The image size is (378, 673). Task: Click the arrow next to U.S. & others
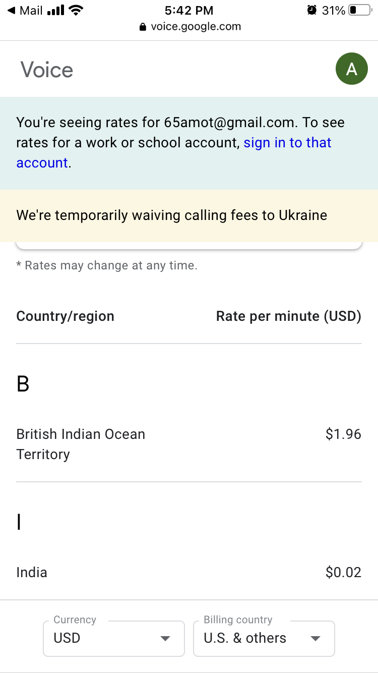tap(316, 639)
